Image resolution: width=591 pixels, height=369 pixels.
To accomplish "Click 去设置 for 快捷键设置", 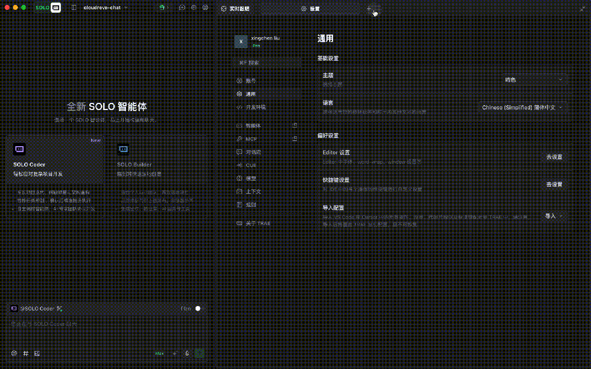I will (554, 184).
